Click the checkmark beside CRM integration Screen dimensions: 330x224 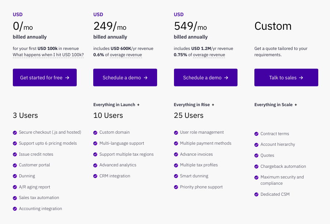[x=95, y=176]
